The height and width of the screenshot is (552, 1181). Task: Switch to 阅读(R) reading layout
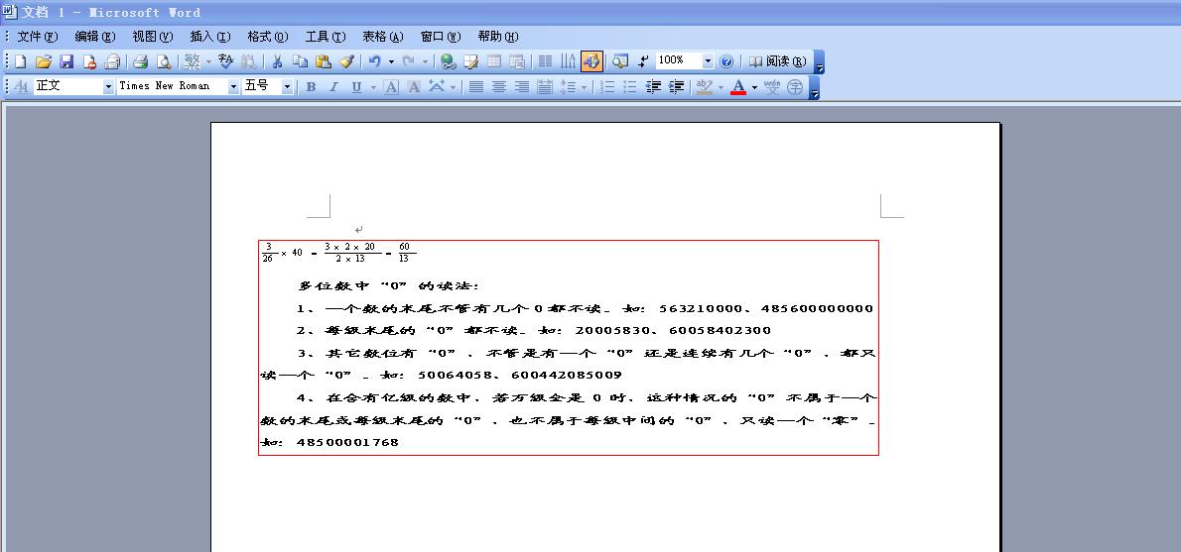click(777, 61)
